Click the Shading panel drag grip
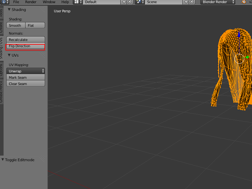 point(42,9)
